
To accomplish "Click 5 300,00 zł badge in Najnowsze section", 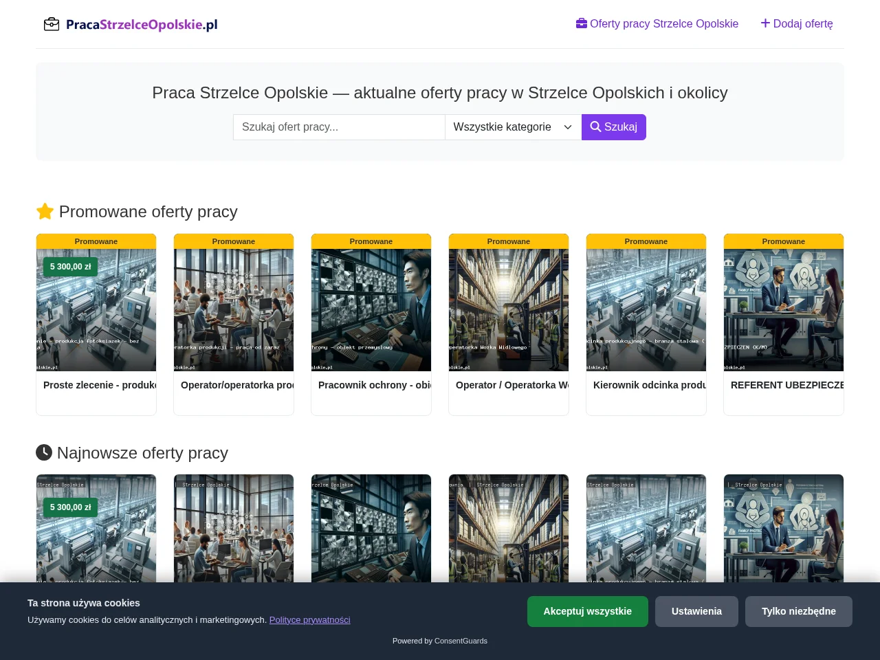I will pyautogui.click(x=70, y=507).
